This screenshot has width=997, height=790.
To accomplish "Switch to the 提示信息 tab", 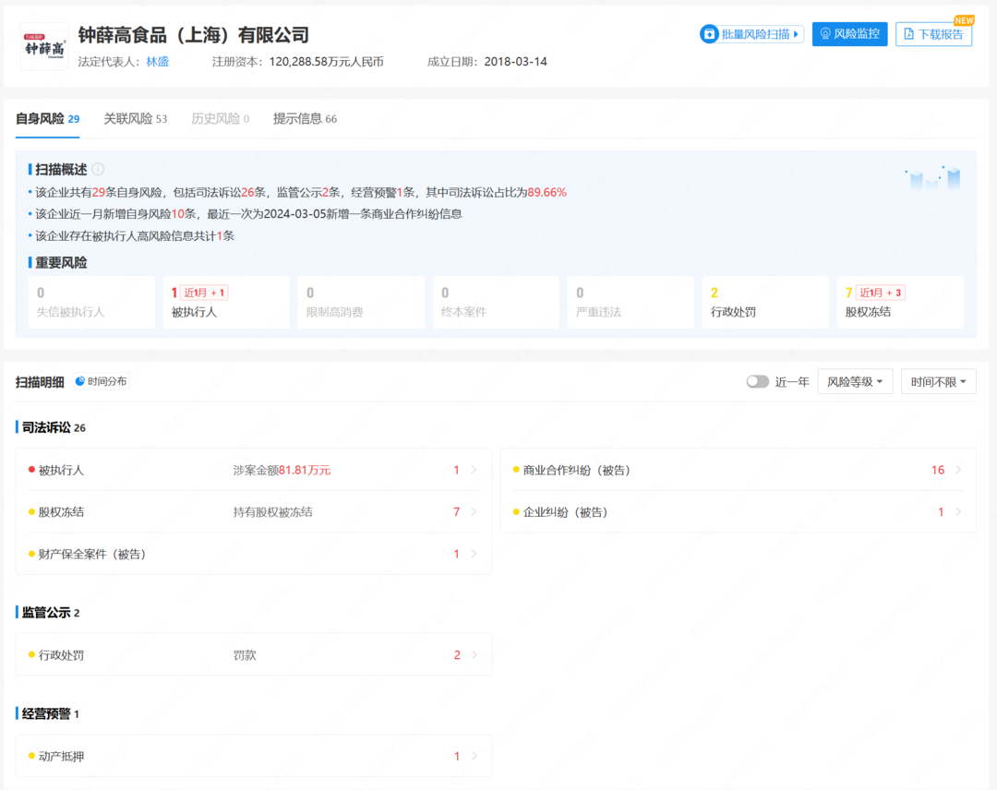I will (305, 118).
